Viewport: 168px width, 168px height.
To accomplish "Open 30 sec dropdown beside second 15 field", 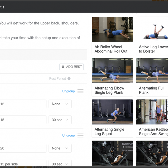I will coord(60,120).
